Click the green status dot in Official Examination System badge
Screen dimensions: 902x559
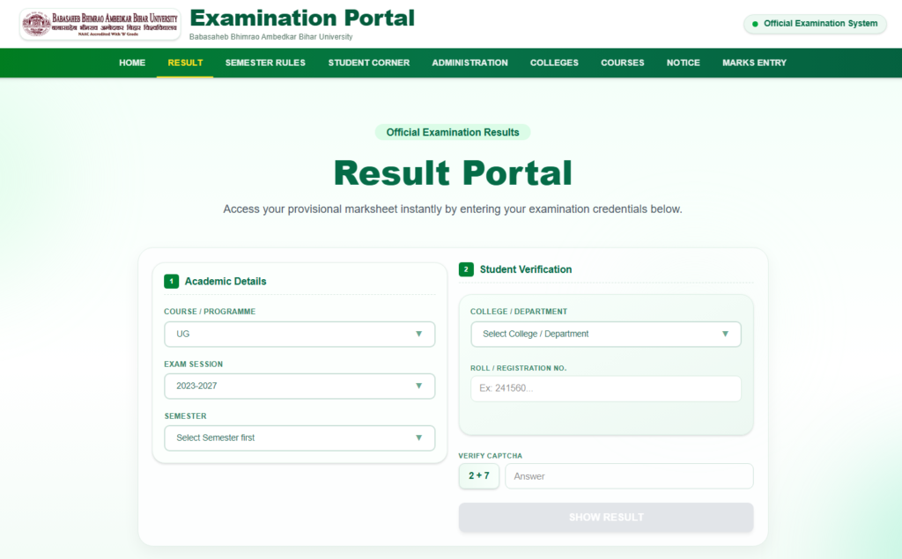[x=755, y=24]
